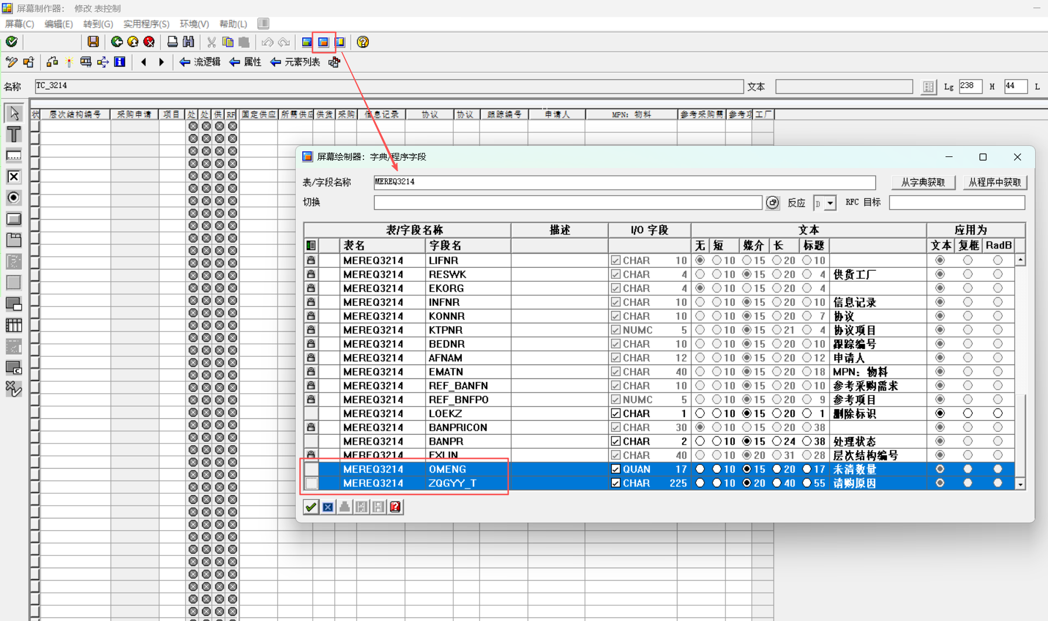Click the Save toolbar icon
The width and height of the screenshot is (1048, 621).
point(94,42)
